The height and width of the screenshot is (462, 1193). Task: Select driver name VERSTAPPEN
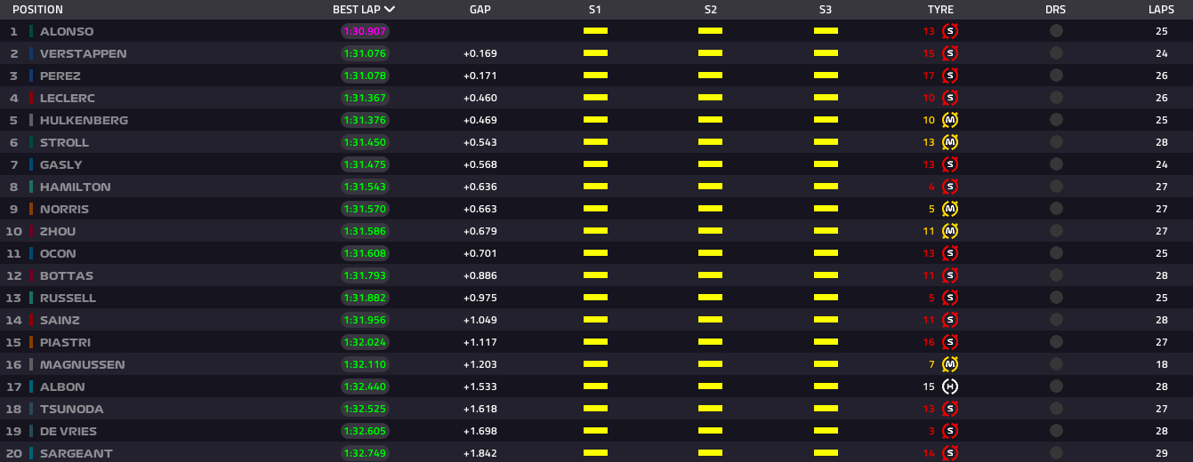point(84,53)
